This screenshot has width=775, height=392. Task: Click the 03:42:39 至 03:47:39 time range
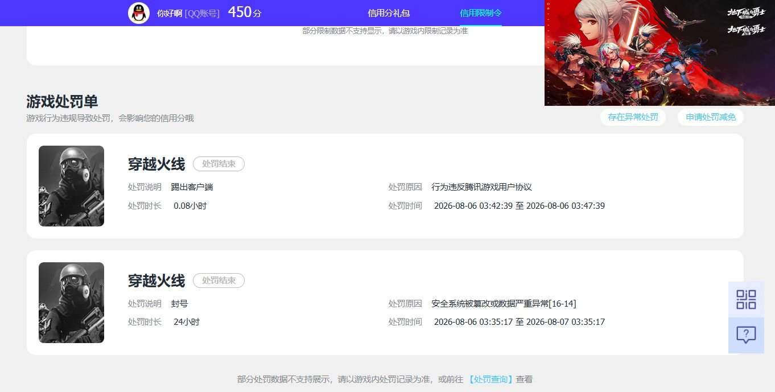[520, 206]
